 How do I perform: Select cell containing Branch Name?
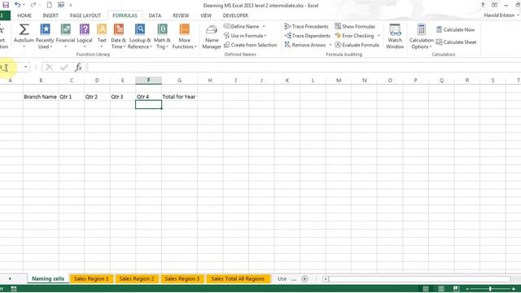[41, 97]
